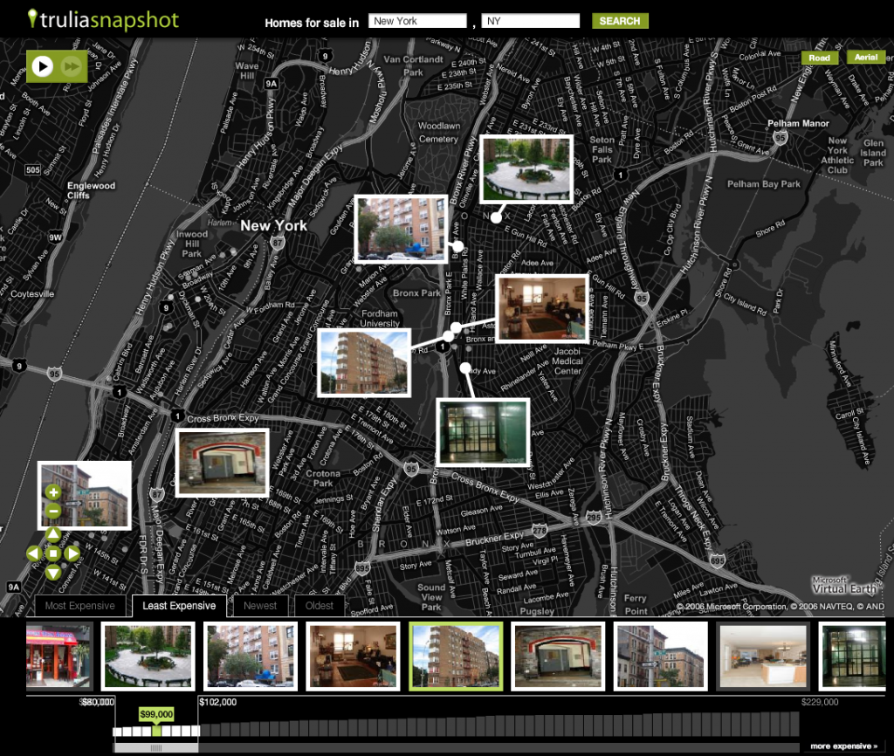Click the play button on the map
This screenshot has height=756, width=894.
point(42,66)
